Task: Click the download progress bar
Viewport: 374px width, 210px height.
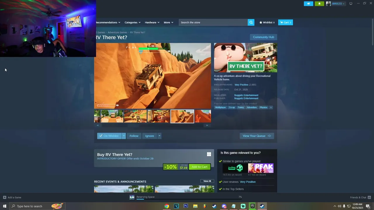Action: (189, 200)
